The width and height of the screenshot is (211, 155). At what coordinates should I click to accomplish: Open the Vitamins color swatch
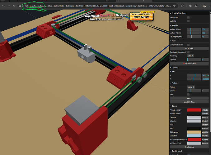coord(194,121)
